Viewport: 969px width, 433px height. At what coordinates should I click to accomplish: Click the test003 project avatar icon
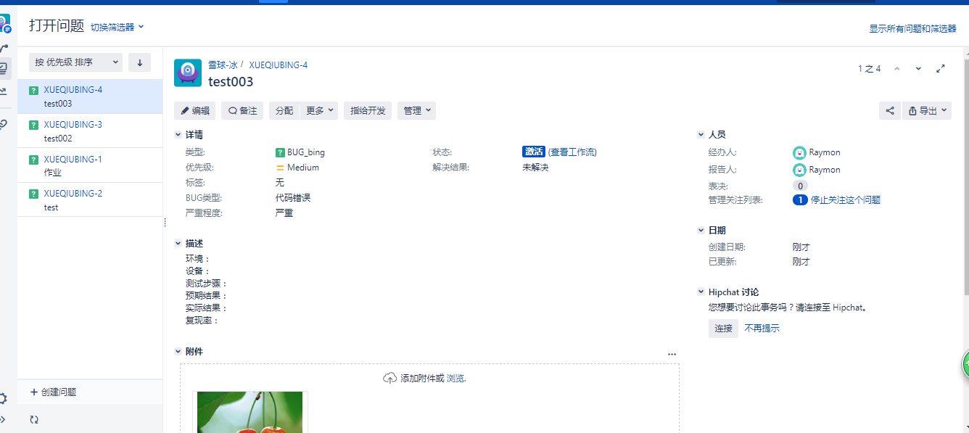(188, 73)
